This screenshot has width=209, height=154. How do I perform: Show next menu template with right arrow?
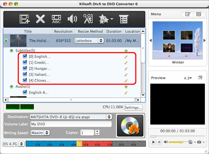pyautogui.click(x=204, y=40)
